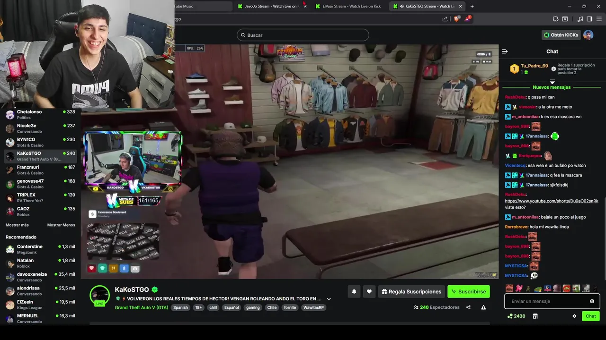Viewport: 606px width, 340px height.
Task: Open the YouTube shorts link in chat
Action: coord(552,201)
